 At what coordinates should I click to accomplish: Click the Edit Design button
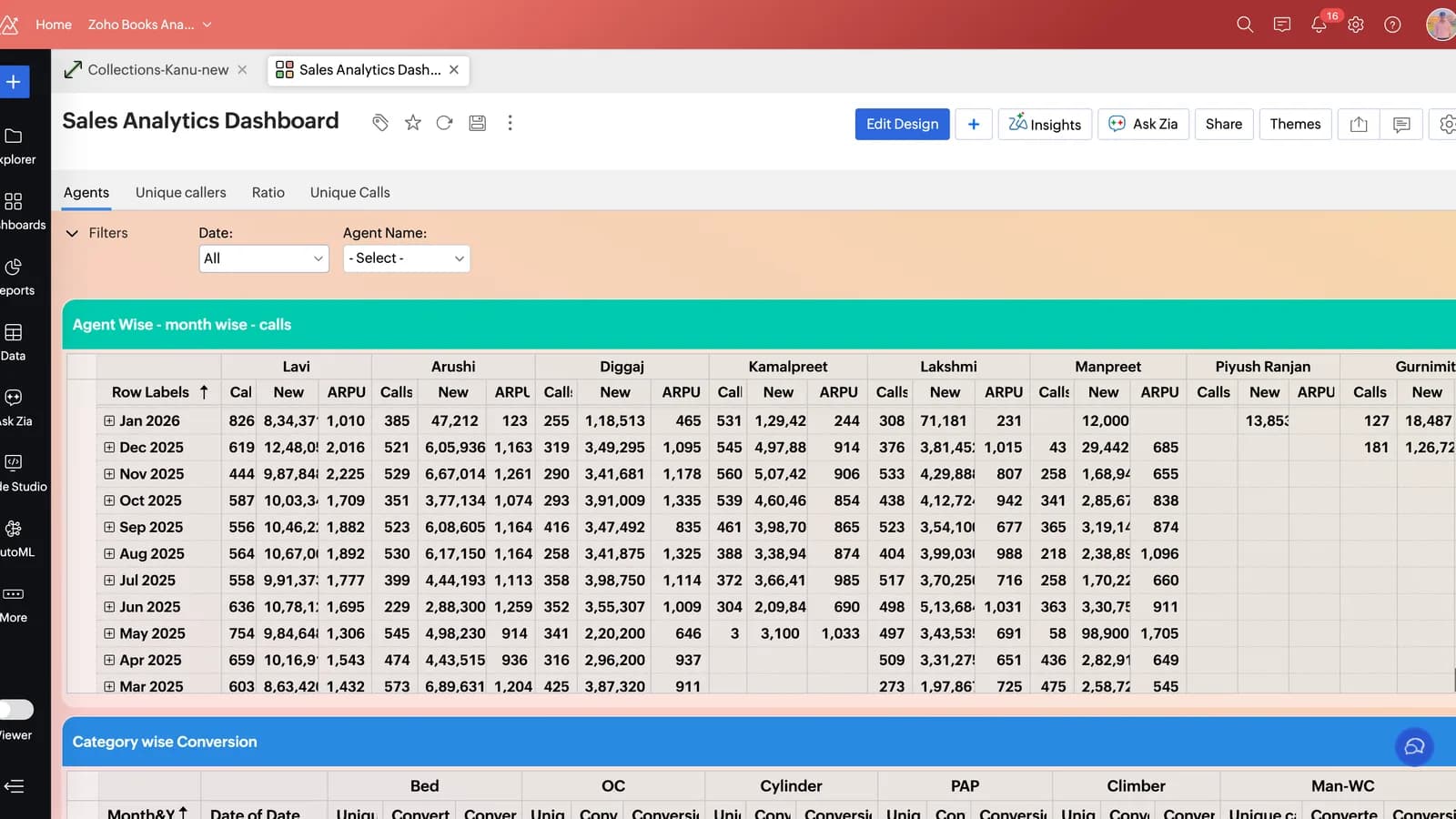coord(902,124)
